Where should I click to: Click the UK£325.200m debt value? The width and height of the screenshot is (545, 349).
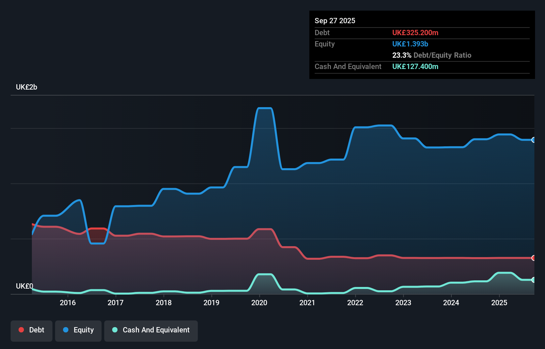415,33
